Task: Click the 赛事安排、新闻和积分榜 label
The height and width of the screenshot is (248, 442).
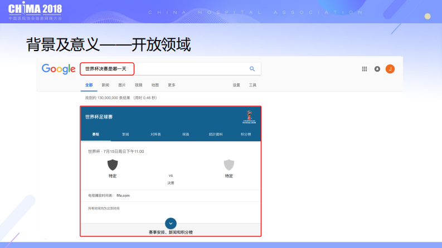Action: (171, 232)
